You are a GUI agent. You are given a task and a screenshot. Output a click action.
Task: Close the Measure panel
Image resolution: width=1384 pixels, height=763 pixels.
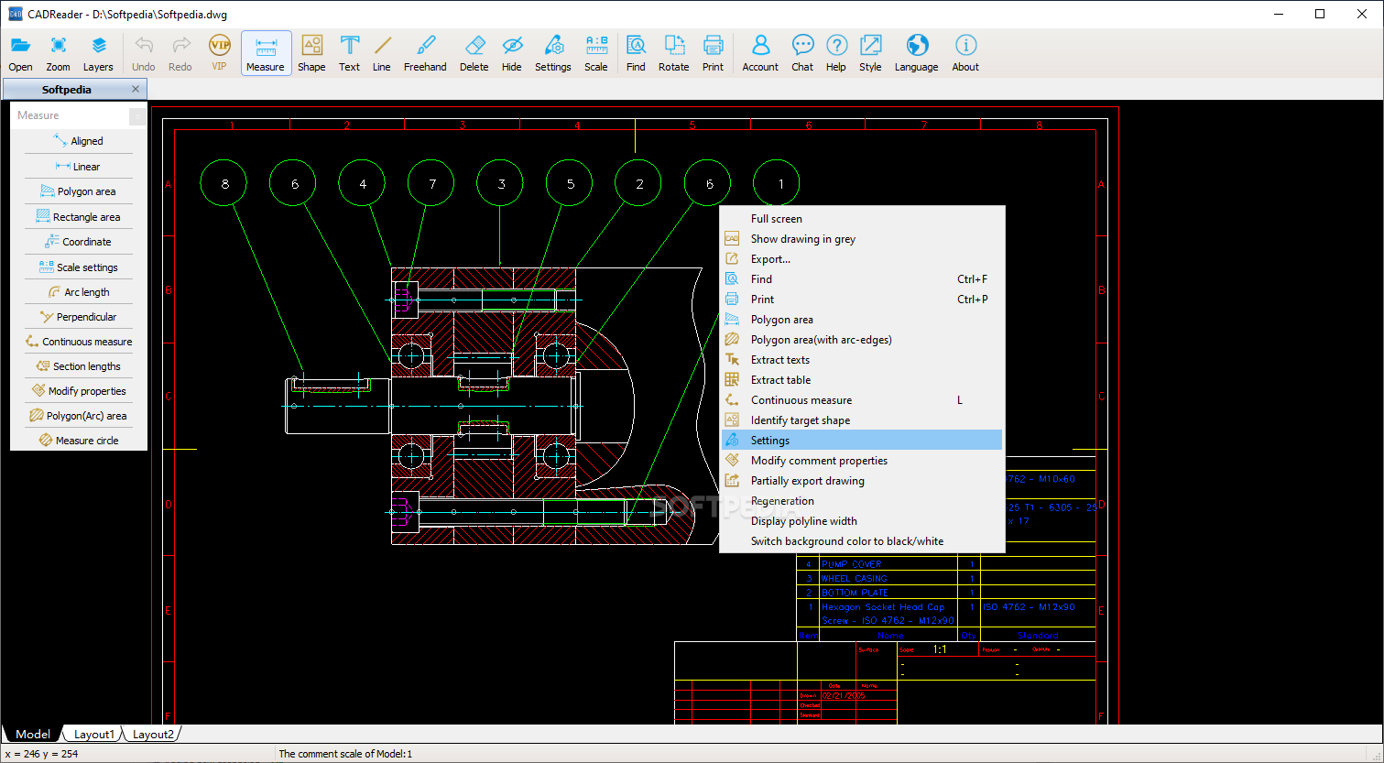pyautogui.click(x=137, y=115)
